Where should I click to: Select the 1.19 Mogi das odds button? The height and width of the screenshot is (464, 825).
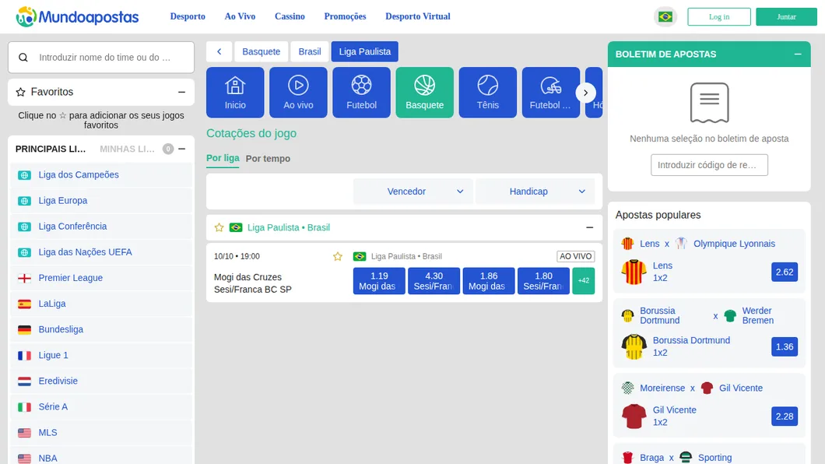(379, 281)
